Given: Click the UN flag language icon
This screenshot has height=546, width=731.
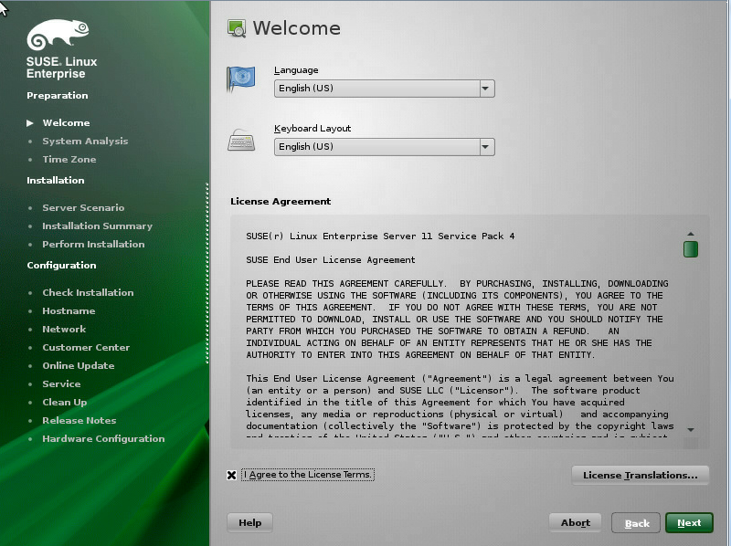Looking at the screenshot, I should pos(241,79).
